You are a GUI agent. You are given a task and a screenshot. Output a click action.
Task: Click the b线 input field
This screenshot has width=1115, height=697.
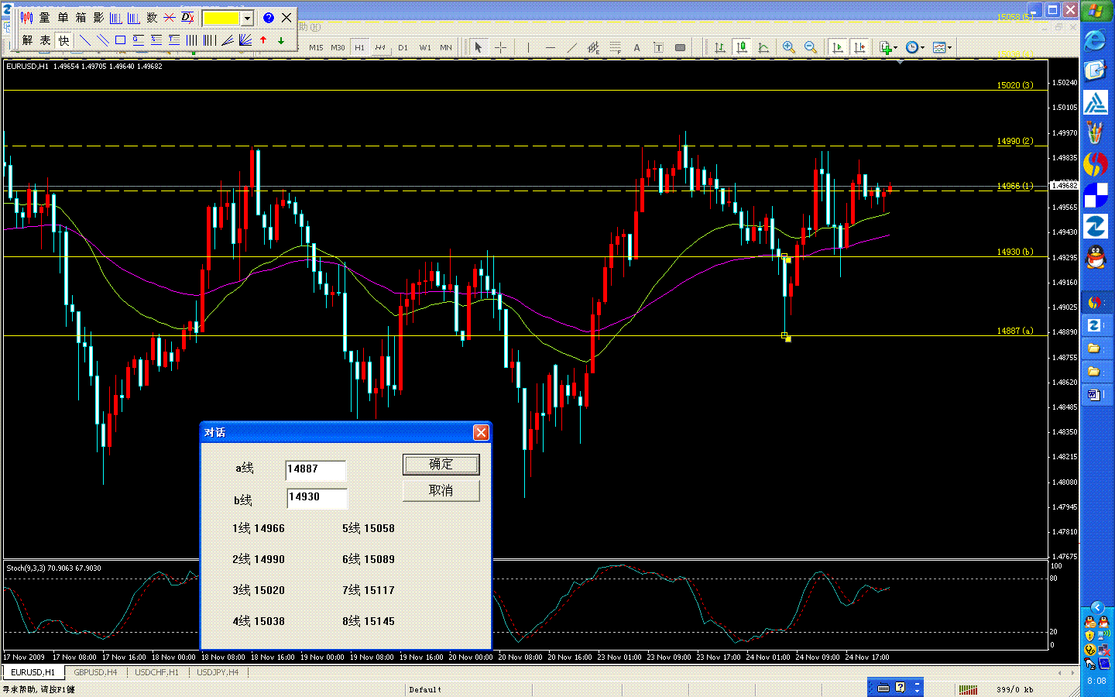point(317,498)
